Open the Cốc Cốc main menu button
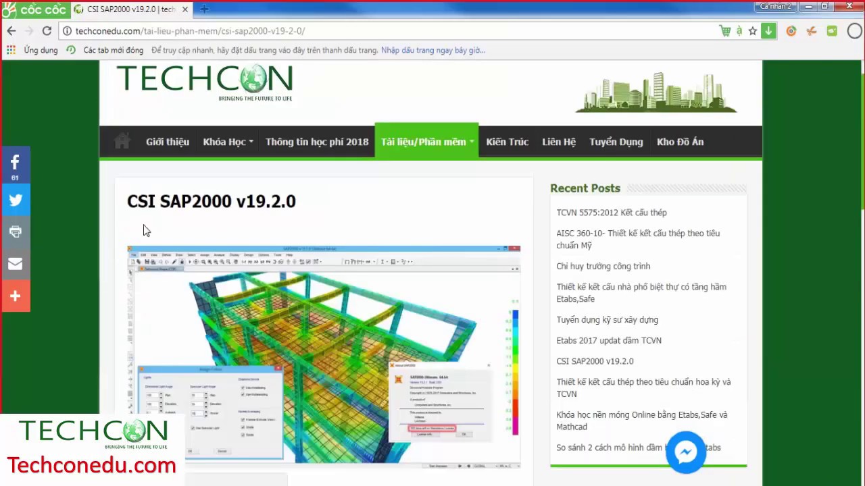 coord(35,9)
